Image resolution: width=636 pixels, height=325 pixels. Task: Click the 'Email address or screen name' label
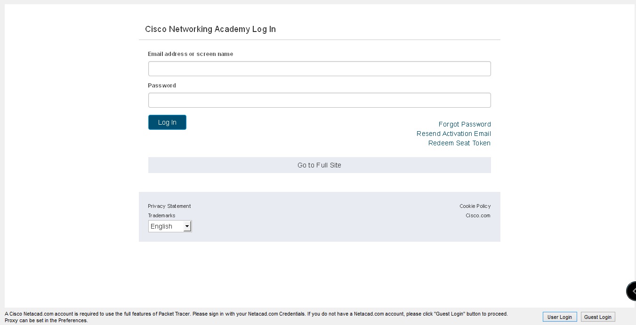[190, 54]
